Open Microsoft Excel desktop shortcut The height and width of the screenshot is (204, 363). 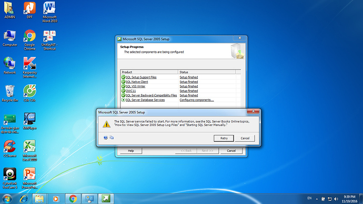(x=29, y=150)
